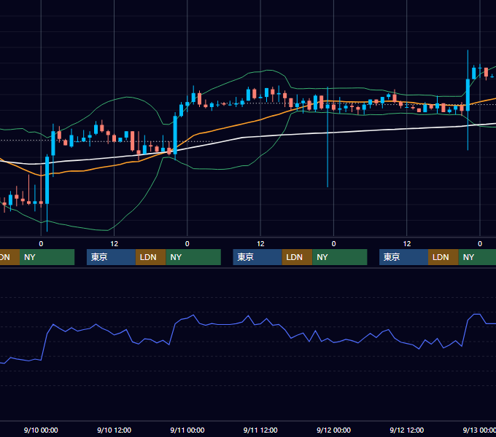Screen dimensions: 496x437
Task: Click the 9/10 00:00 date label
Action: 41,430
